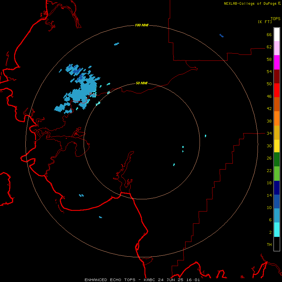Click the "NEXLAB-College of DuPage" credit text
This screenshot has height=282, width=282.
pyautogui.click(x=250, y=3)
